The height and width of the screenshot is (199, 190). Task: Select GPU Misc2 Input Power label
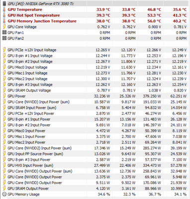pyautogui.click(x=26, y=142)
